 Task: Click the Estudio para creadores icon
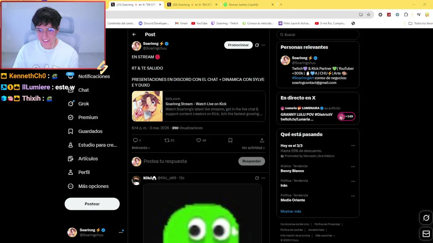[x=70, y=145]
